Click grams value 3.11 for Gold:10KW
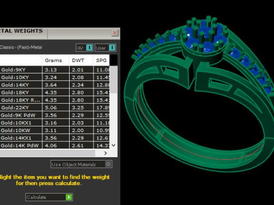 pos(51,130)
